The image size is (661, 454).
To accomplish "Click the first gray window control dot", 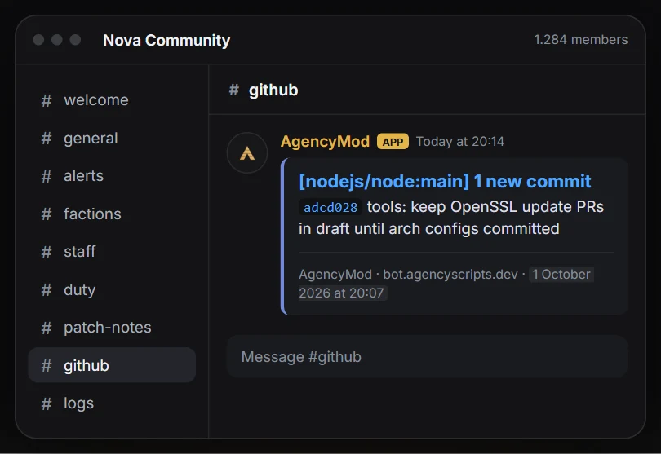I will click(39, 40).
